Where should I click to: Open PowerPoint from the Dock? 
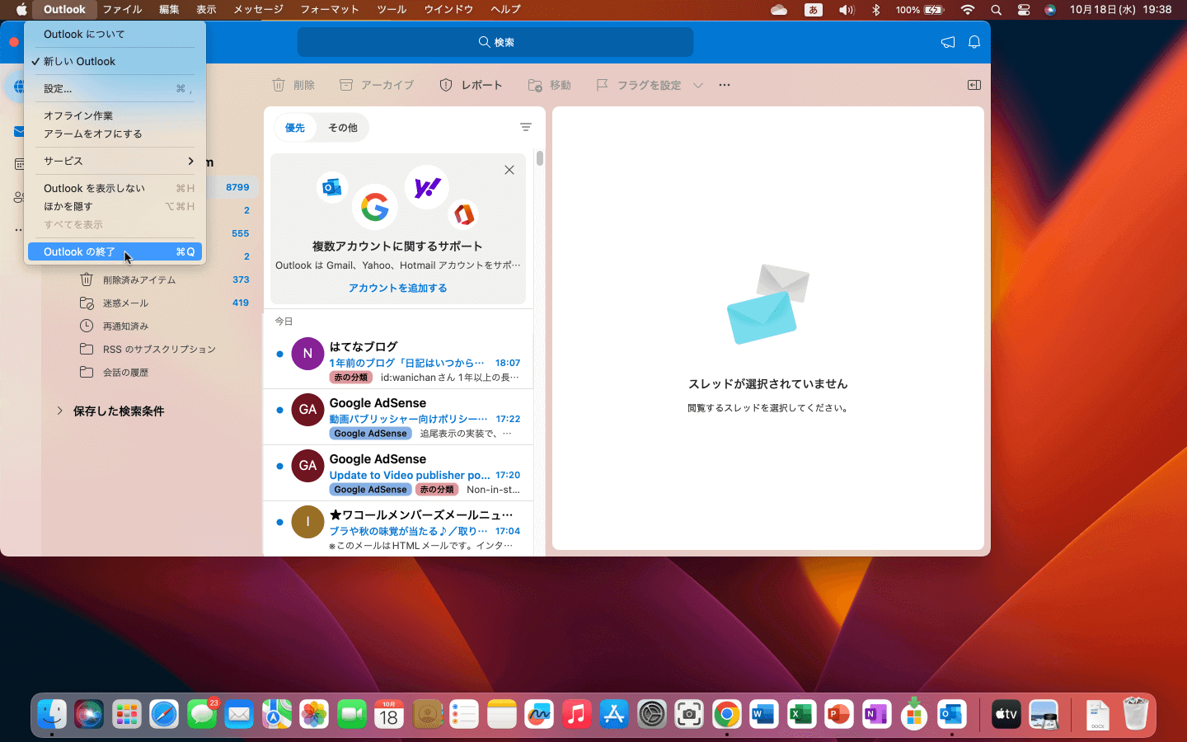[x=838, y=714]
